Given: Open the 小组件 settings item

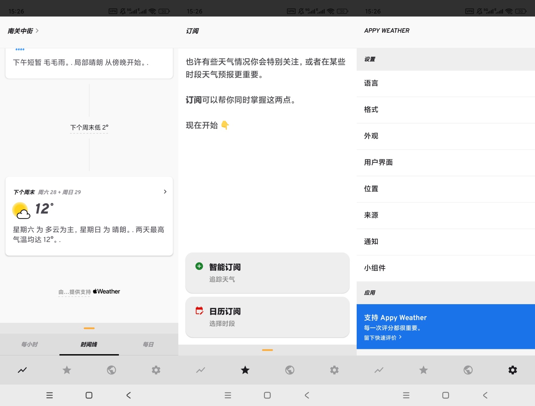Looking at the screenshot, I should pos(446,268).
